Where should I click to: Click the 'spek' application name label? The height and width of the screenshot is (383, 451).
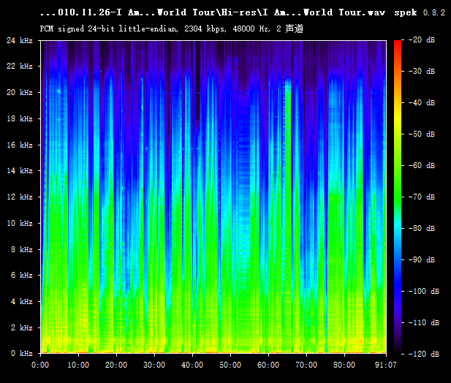point(406,12)
